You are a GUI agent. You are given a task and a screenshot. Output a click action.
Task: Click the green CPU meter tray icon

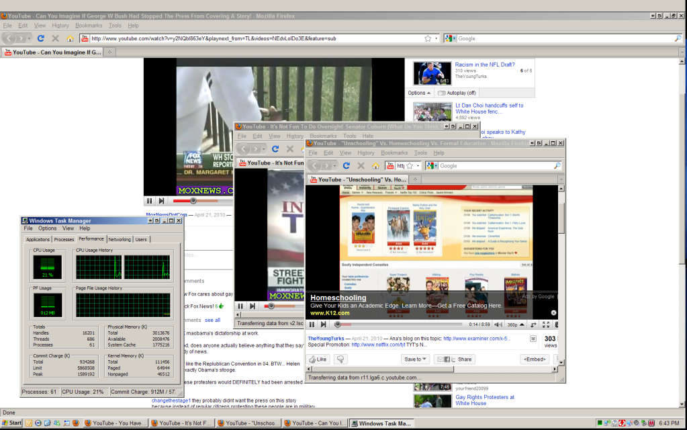(600, 423)
